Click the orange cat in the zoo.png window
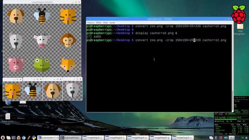Screen dimensions: 249x140 68,16
